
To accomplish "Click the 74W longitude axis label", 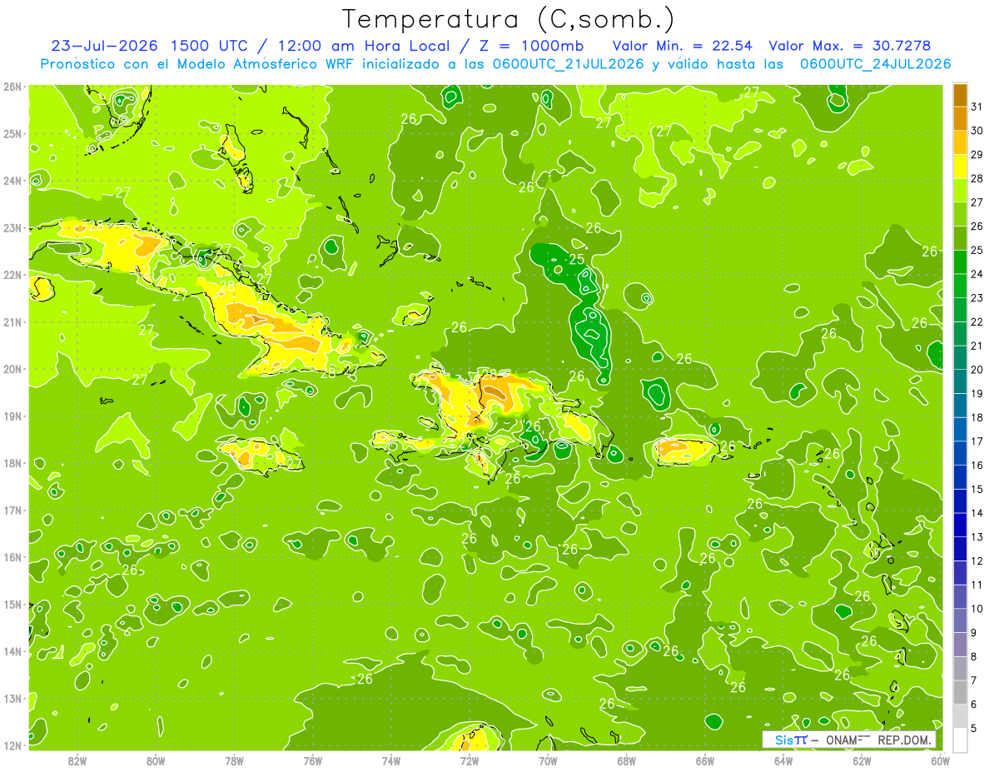I will 390,760.
